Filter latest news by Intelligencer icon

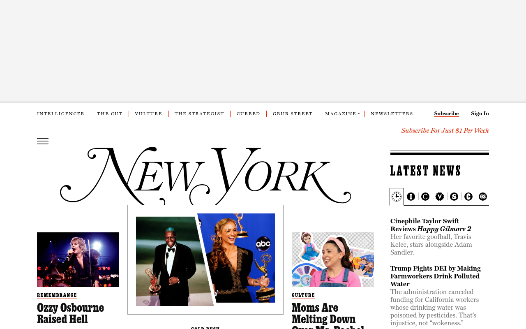pos(411,197)
